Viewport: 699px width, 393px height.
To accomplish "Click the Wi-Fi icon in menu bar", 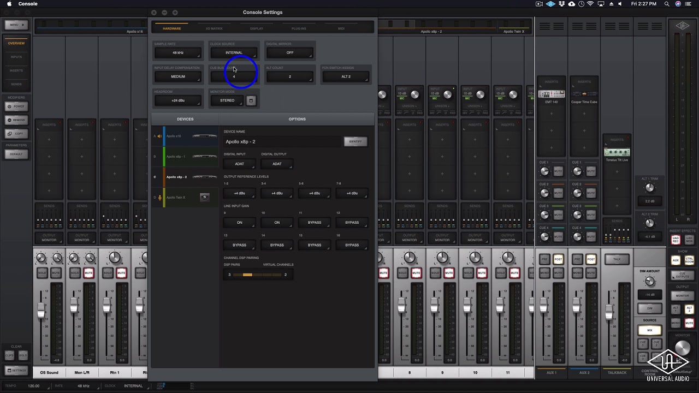I will pos(590,4).
